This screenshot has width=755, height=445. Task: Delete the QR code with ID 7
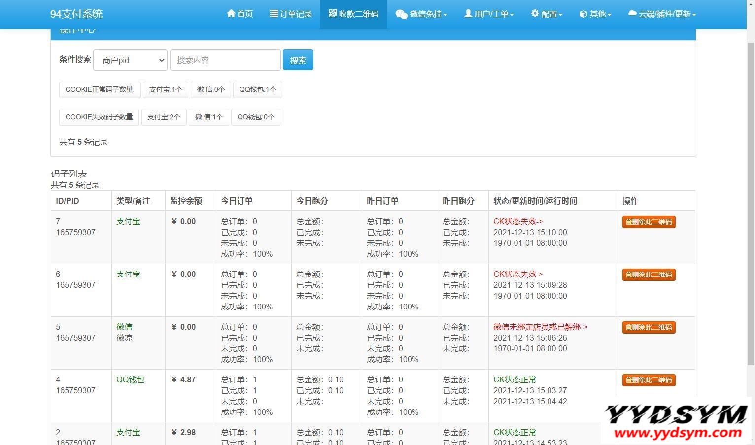pos(649,222)
